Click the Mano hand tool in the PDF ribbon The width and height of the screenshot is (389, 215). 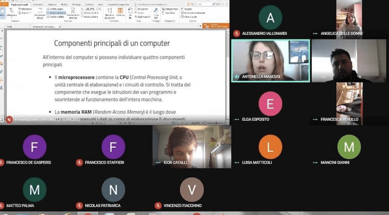(x=2, y=13)
